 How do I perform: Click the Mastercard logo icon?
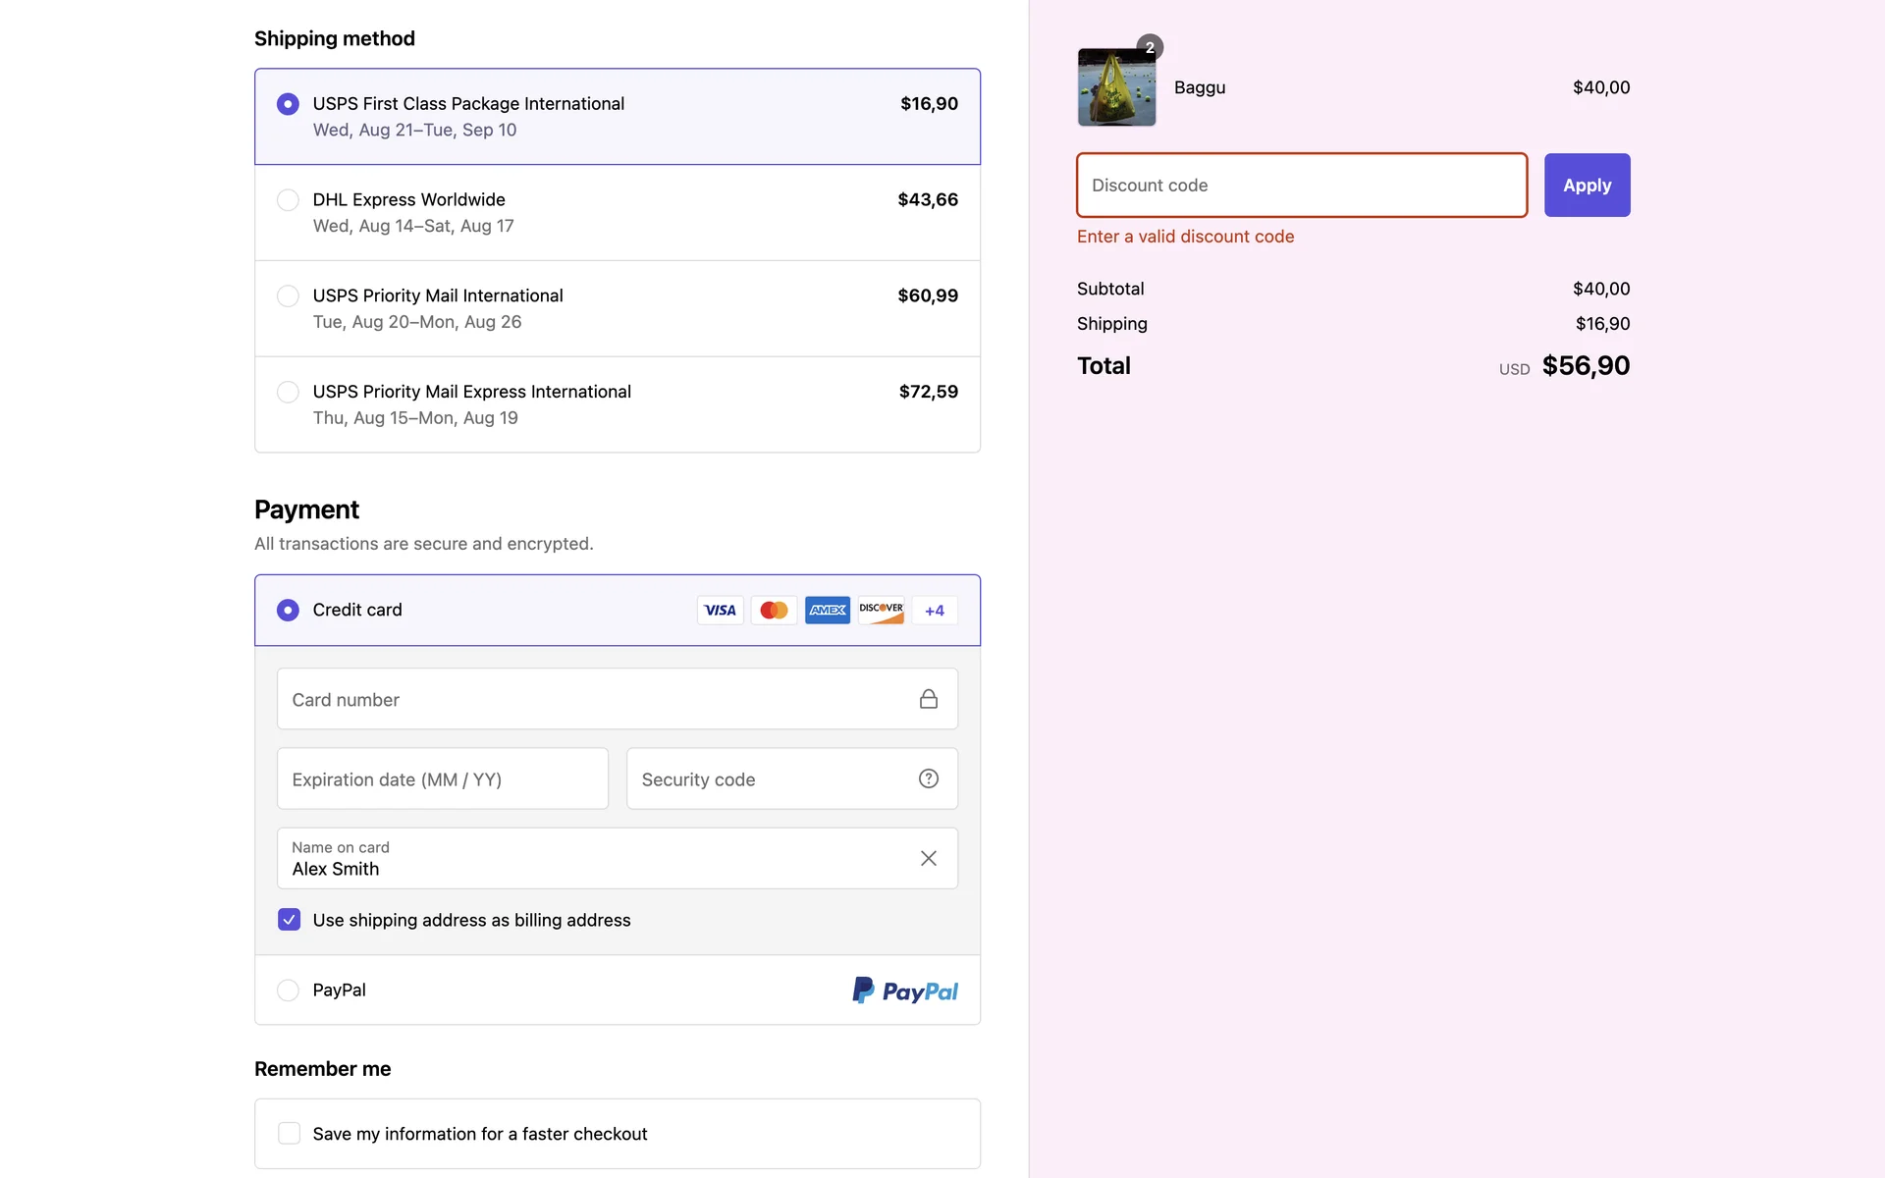774,610
